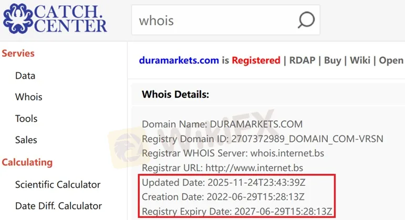Click the Servies section heading
This screenshot has width=405, height=220.
[18, 53]
